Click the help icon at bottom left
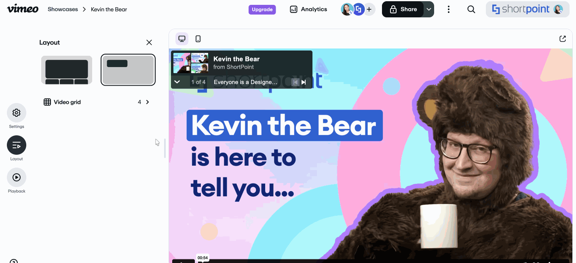The height and width of the screenshot is (263, 576). 14,261
